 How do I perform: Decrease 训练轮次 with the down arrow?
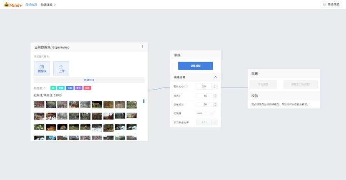214,106
